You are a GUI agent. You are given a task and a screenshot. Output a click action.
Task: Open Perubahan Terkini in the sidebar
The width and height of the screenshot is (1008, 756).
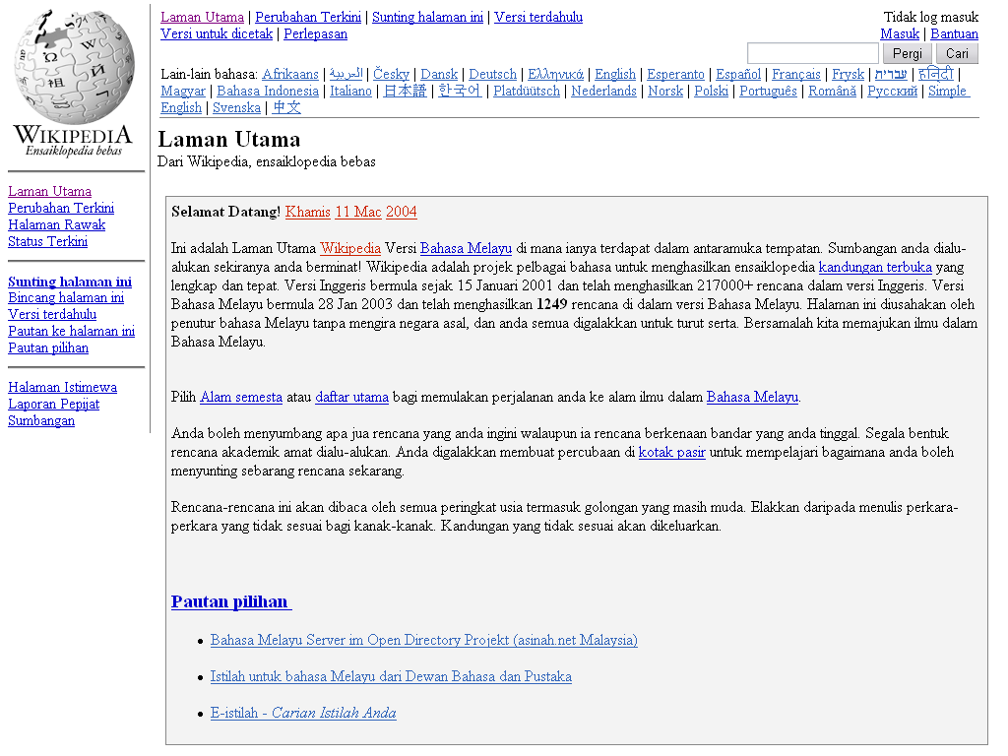(61, 209)
